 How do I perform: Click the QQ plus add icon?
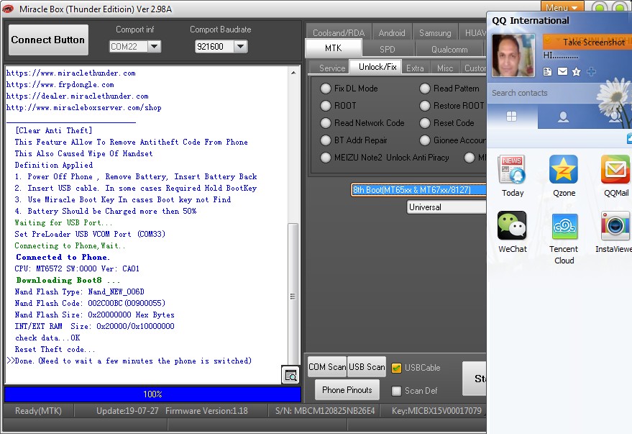pos(591,72)
